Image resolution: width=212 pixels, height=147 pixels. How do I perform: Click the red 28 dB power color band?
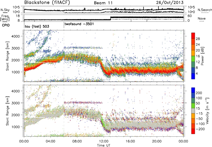193,36
